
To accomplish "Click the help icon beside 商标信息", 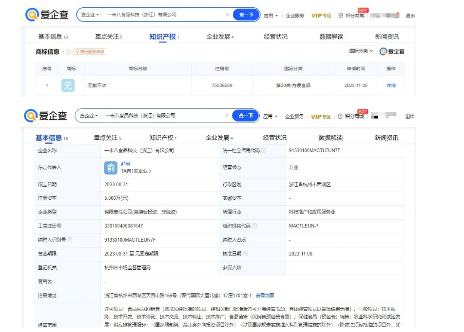I will (68, 52).
